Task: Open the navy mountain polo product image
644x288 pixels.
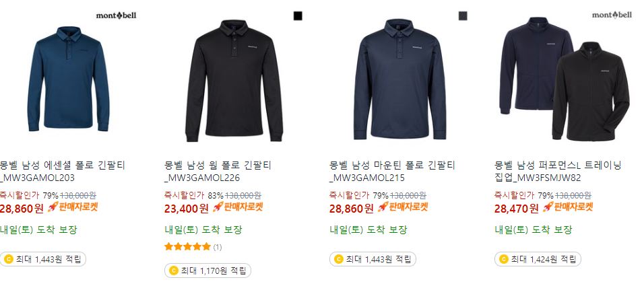Action: (399, 79)
